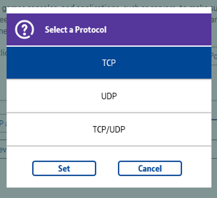Screen dimensions: 217x198
Task: Confirm the choice with the Set button
Action: pos(64,168)
